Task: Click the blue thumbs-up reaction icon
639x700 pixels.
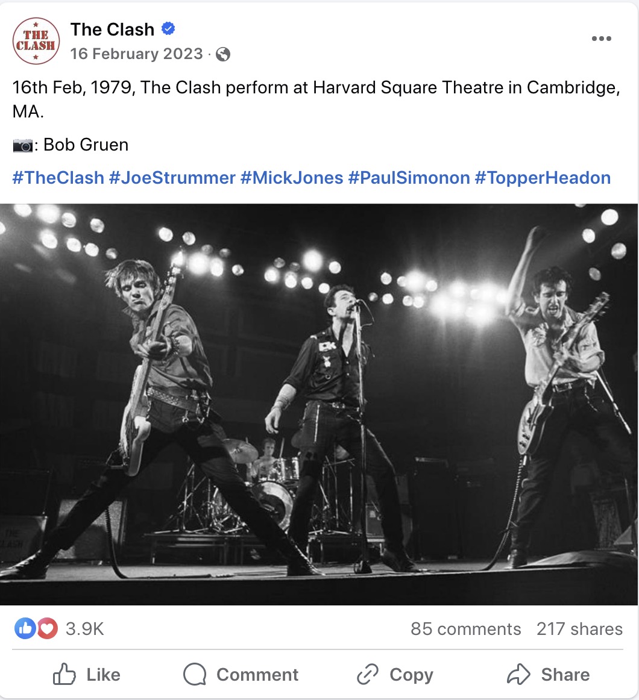Action: coord(25,628)
